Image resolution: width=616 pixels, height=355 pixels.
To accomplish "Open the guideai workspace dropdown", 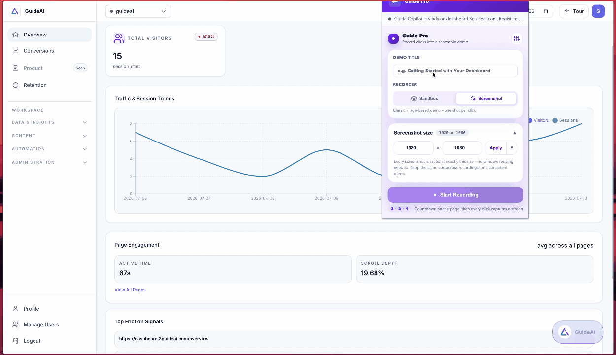I will [x=138, y=11].
